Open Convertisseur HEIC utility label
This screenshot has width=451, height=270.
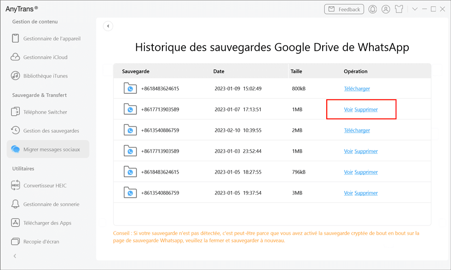pos(45,186)
